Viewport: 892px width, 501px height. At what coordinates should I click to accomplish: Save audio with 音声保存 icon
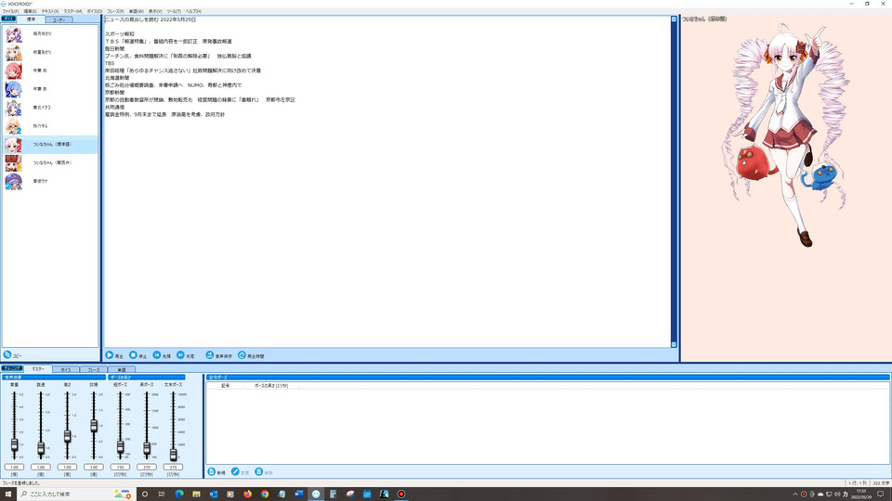210,355
